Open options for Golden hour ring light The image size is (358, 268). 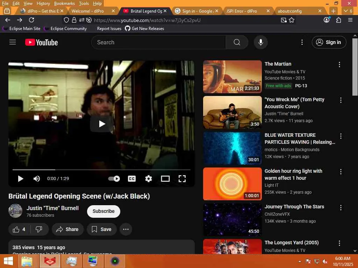click(x=341, y=172)
